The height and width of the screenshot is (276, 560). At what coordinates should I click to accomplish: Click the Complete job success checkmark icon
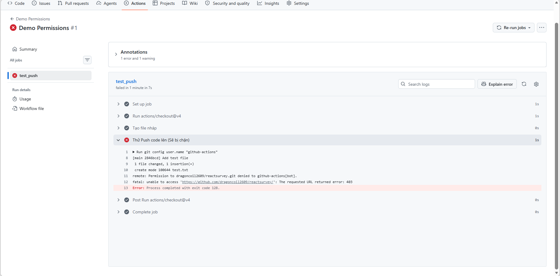[x=127, y=212]
